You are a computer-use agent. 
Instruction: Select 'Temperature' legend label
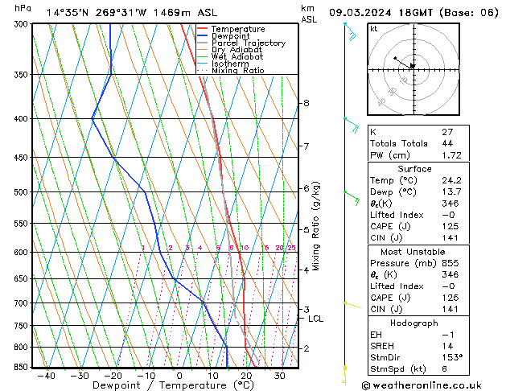click(x=238, y=29)
